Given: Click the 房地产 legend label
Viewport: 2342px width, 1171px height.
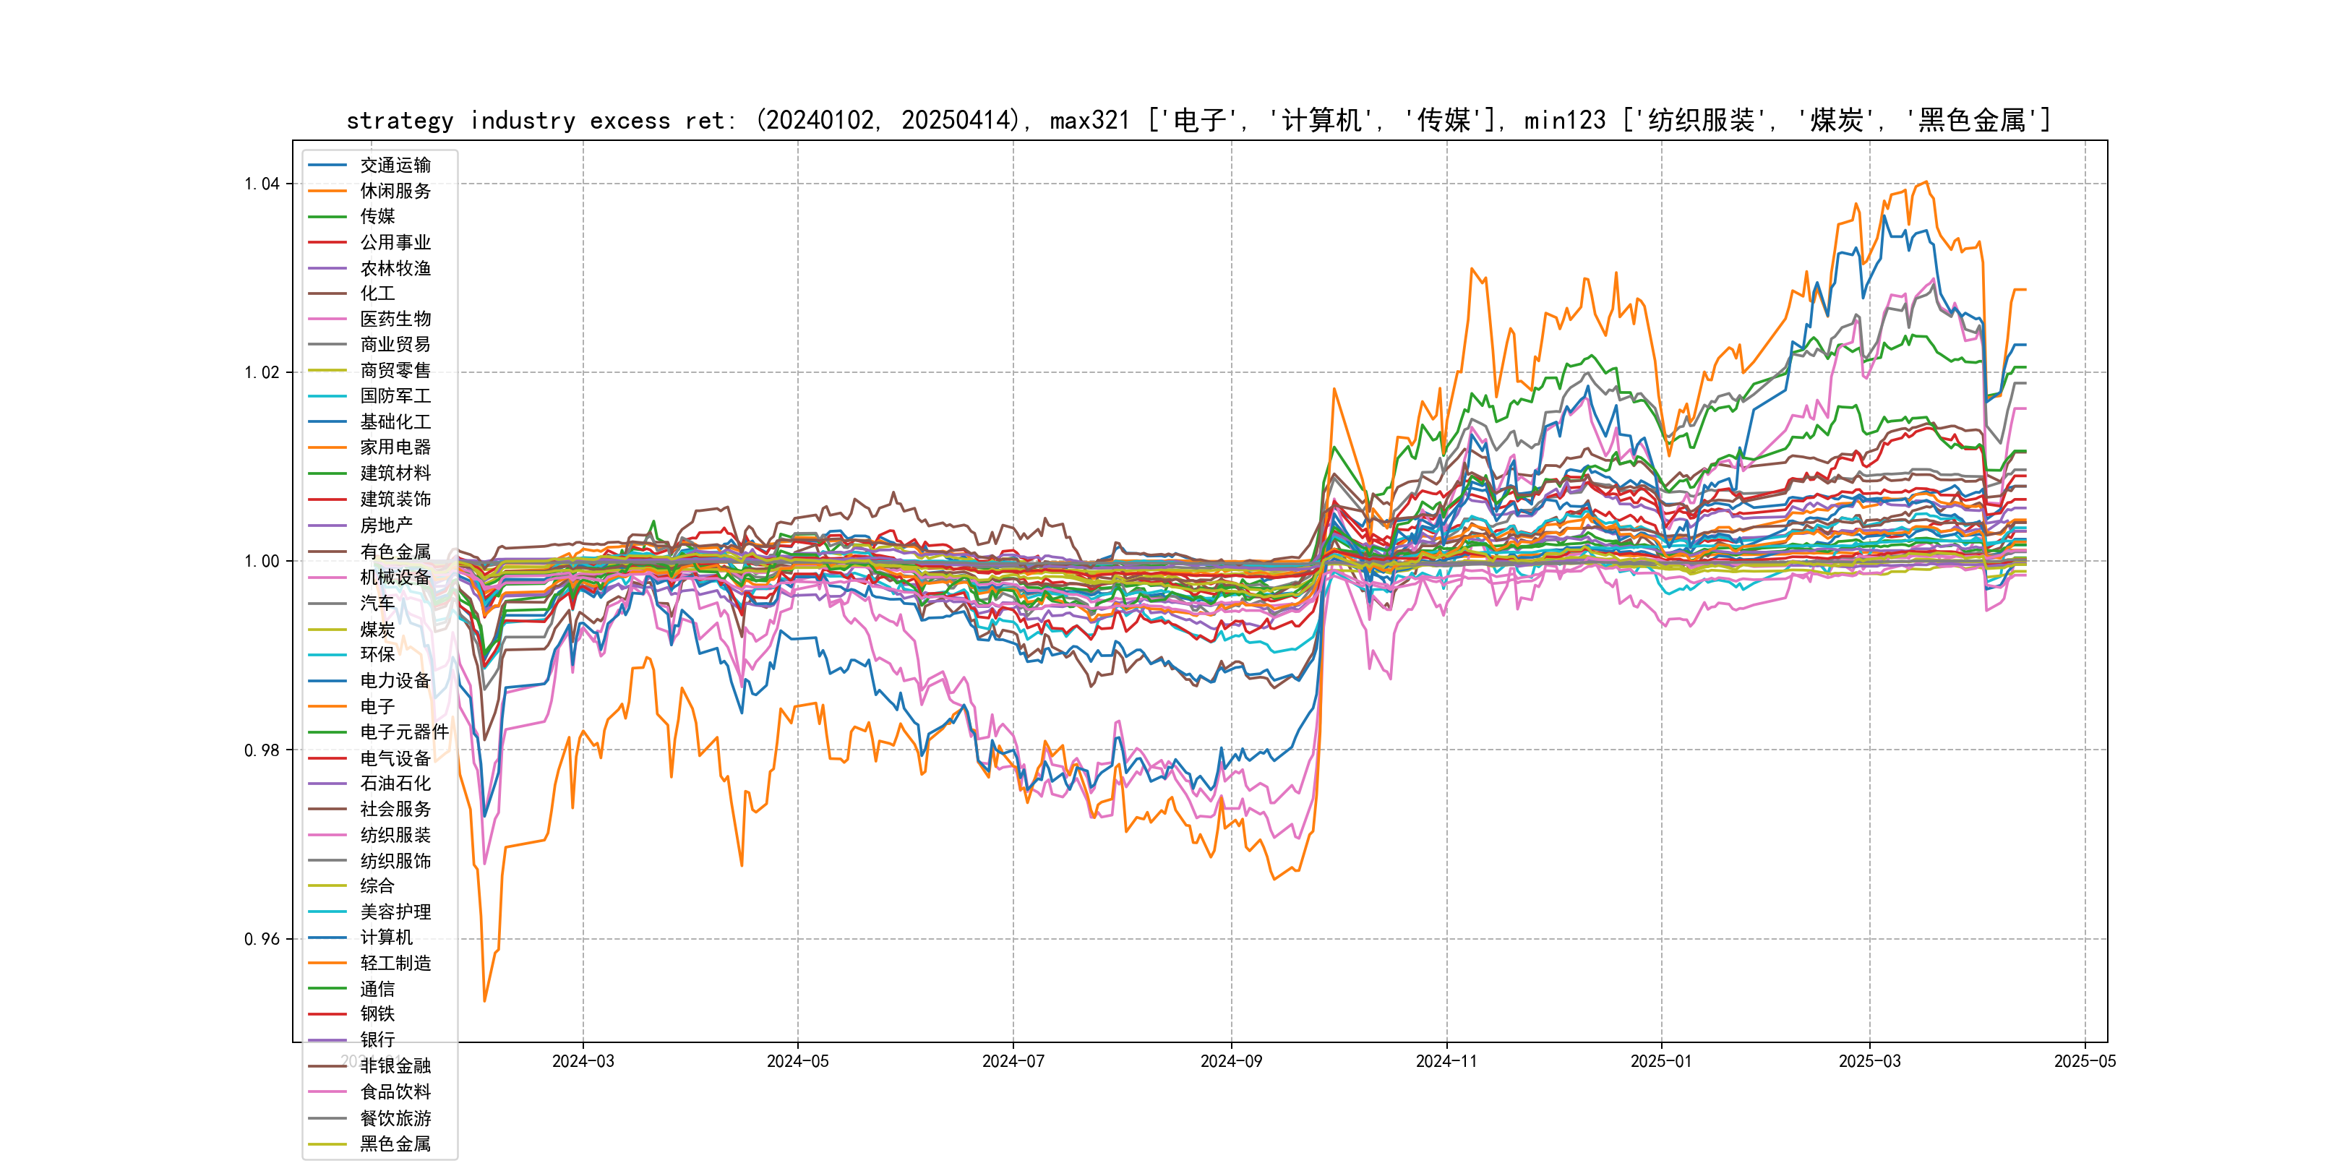Looking at the screenshot, I should point(385,526).
